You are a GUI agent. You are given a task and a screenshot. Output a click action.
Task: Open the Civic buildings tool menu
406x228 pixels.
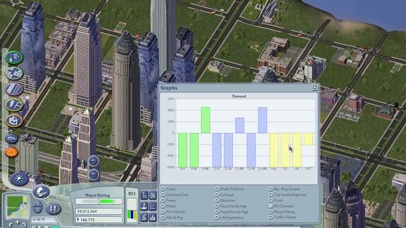(x=14, y=120)
